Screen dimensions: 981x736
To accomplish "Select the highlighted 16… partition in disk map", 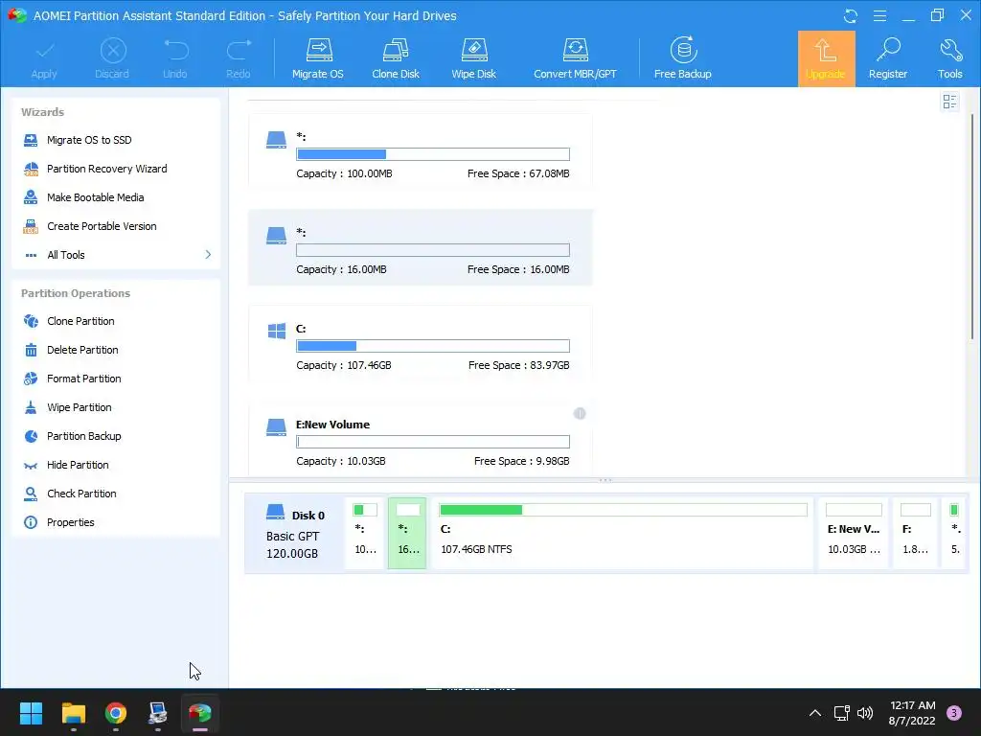I will 407,533.
